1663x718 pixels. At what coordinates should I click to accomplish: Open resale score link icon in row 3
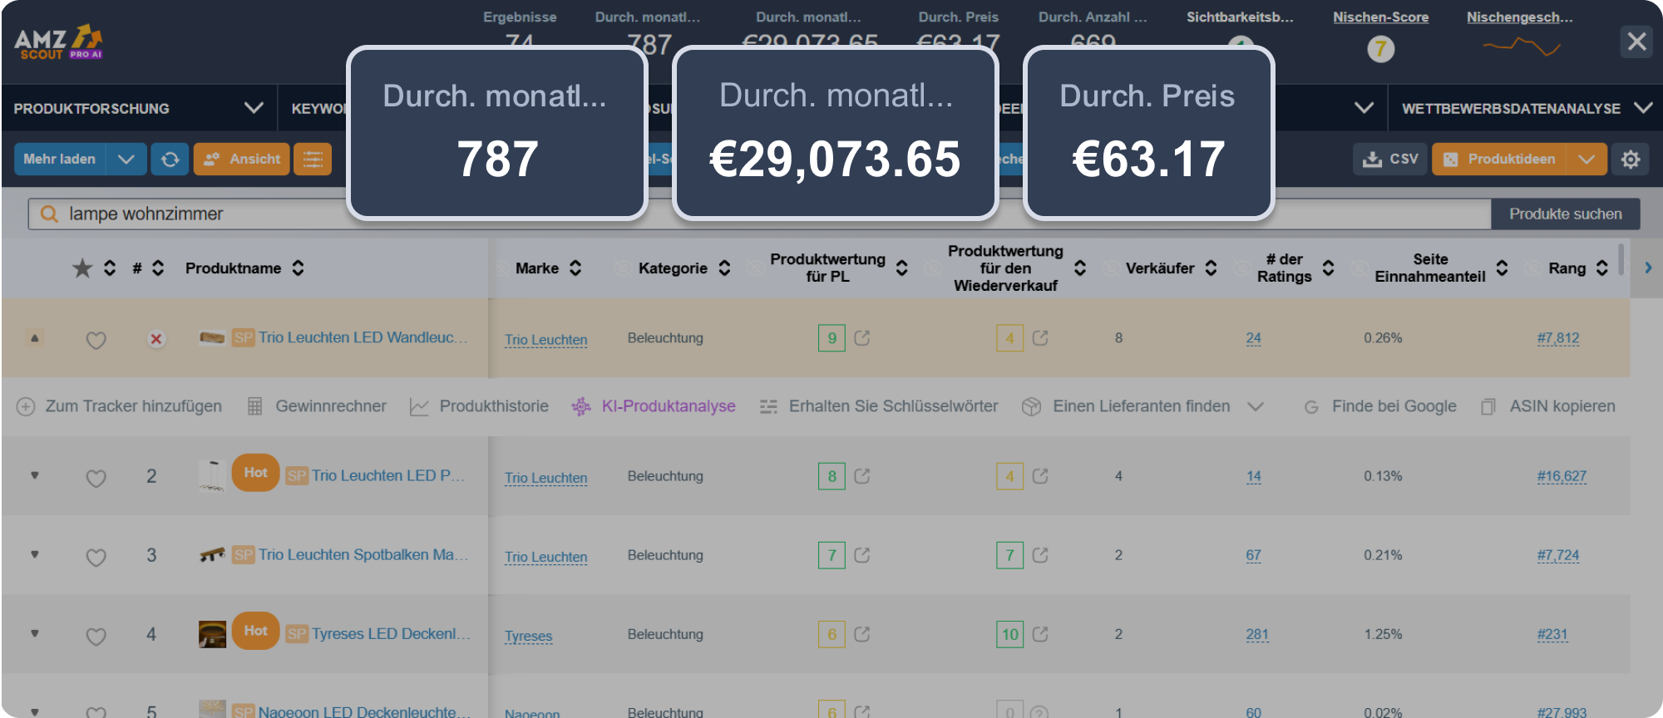pyautogui.click(x=1040, y=555)
